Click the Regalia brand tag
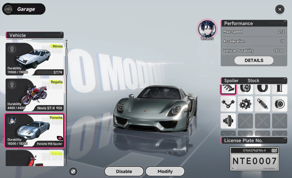This screenshot has height=178, width=292. [x=57, y=82]
